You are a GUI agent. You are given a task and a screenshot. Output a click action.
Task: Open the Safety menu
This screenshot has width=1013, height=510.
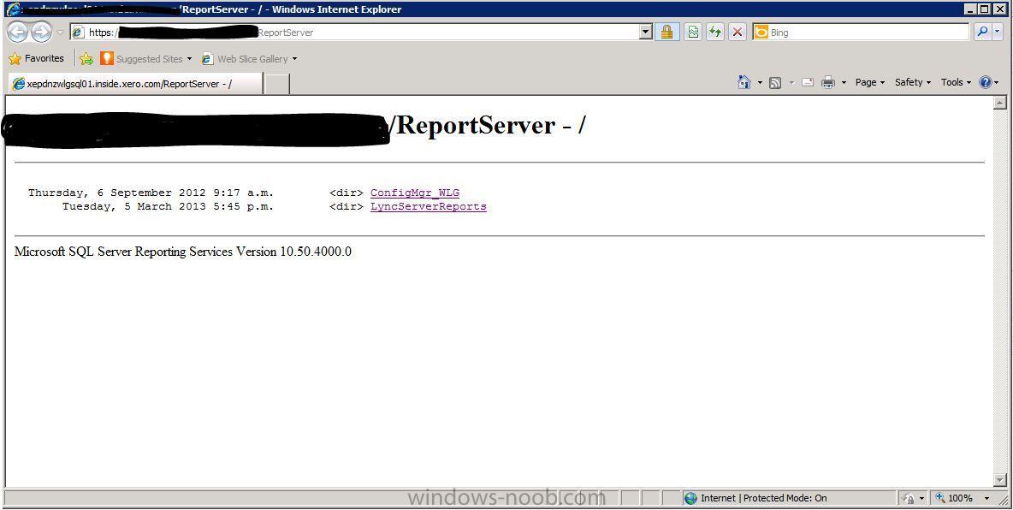pyautogui.click(x=913, y=83)
